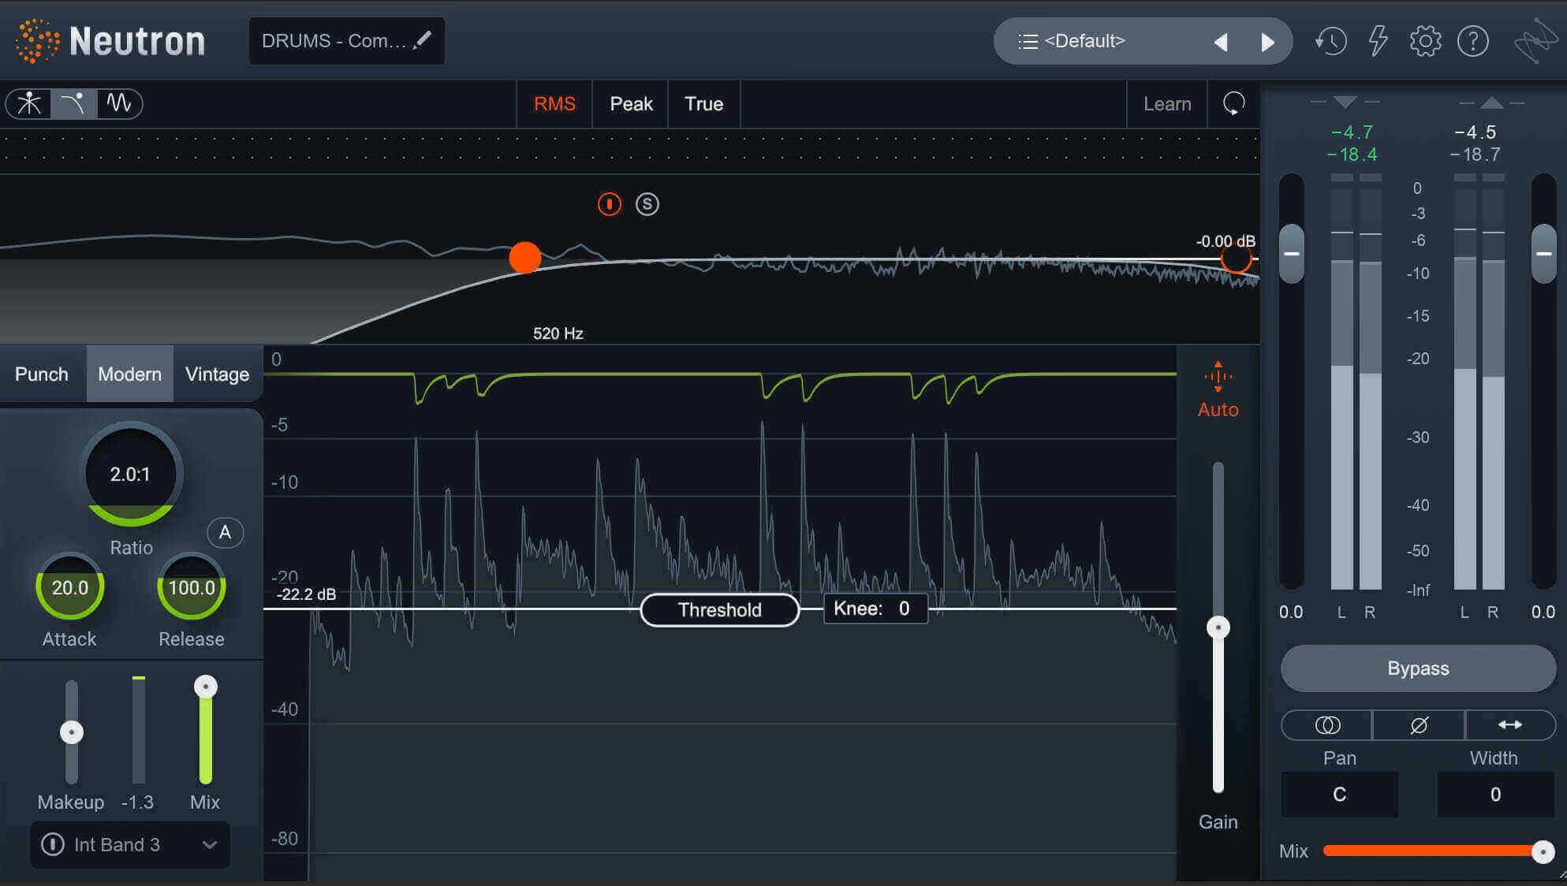The width and height of the screenshot is (1567, 886).
Task: Switch to Modern compressor mode
Action: click(x=129, y=374)
